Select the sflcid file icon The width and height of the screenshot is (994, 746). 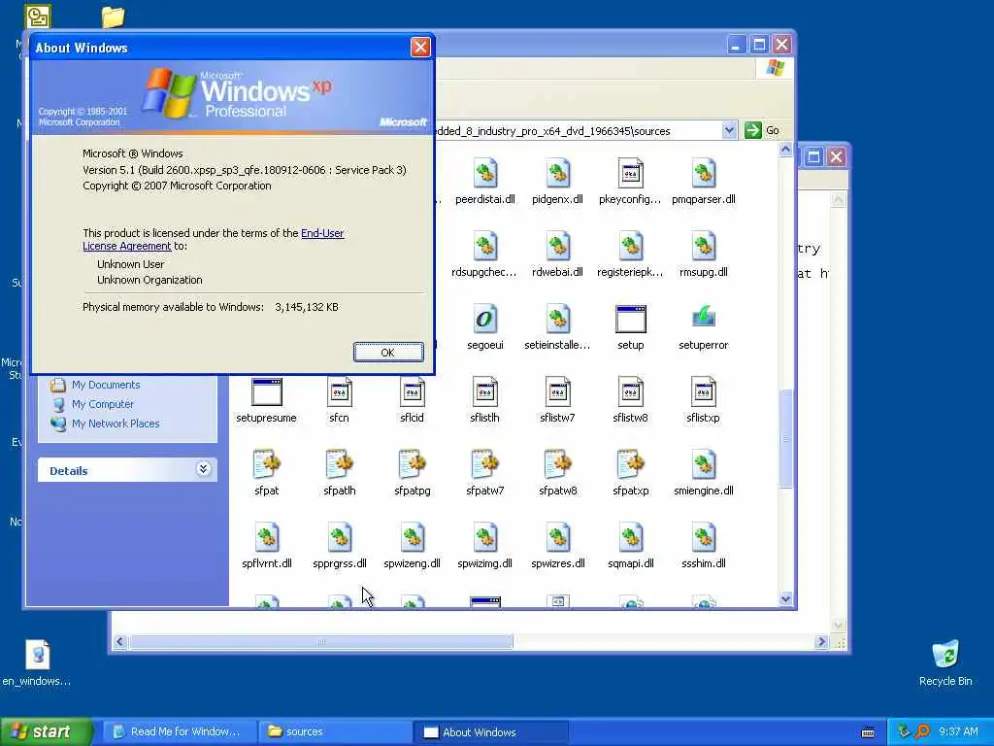click(412, 392)
